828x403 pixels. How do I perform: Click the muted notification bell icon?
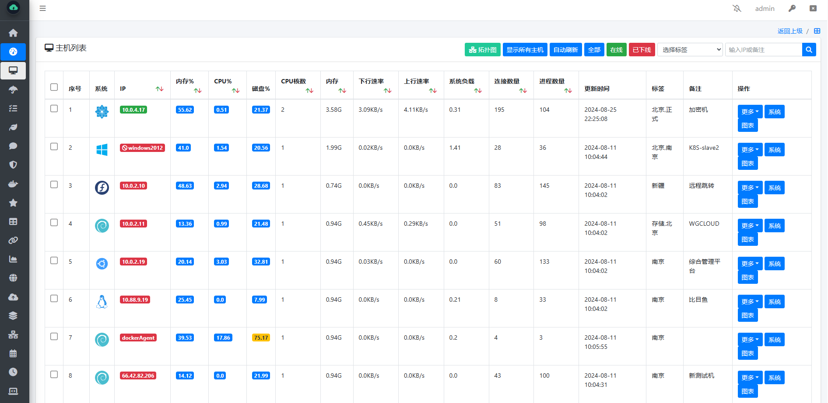click(x=737, y=8)
